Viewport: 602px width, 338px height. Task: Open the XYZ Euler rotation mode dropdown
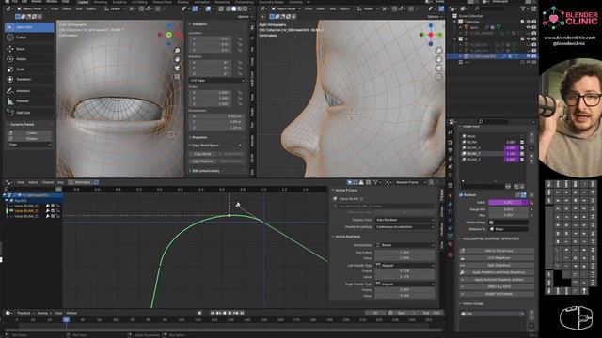point(216,81)
